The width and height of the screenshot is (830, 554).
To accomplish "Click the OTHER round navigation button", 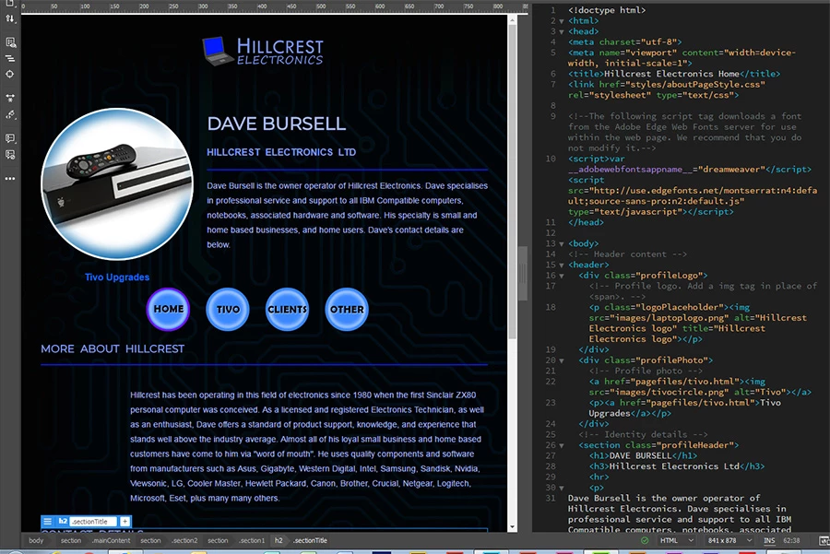I will click(x=347, y=309).
